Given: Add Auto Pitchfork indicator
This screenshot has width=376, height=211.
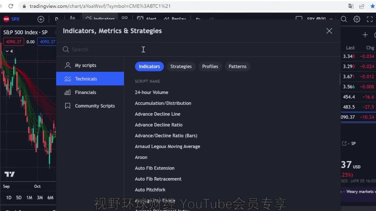Looking at the screenshot, I should [x=150, y=190].
